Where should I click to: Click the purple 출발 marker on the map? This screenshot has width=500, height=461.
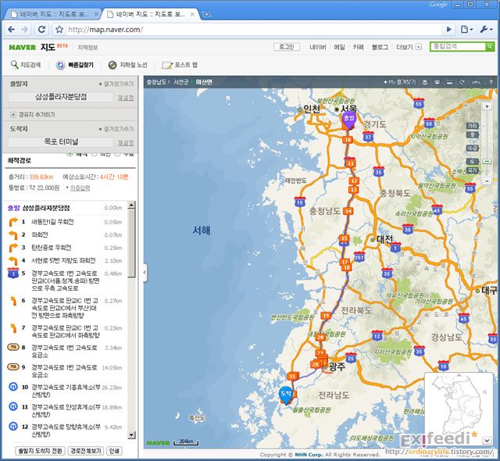(x=349, y=120)
